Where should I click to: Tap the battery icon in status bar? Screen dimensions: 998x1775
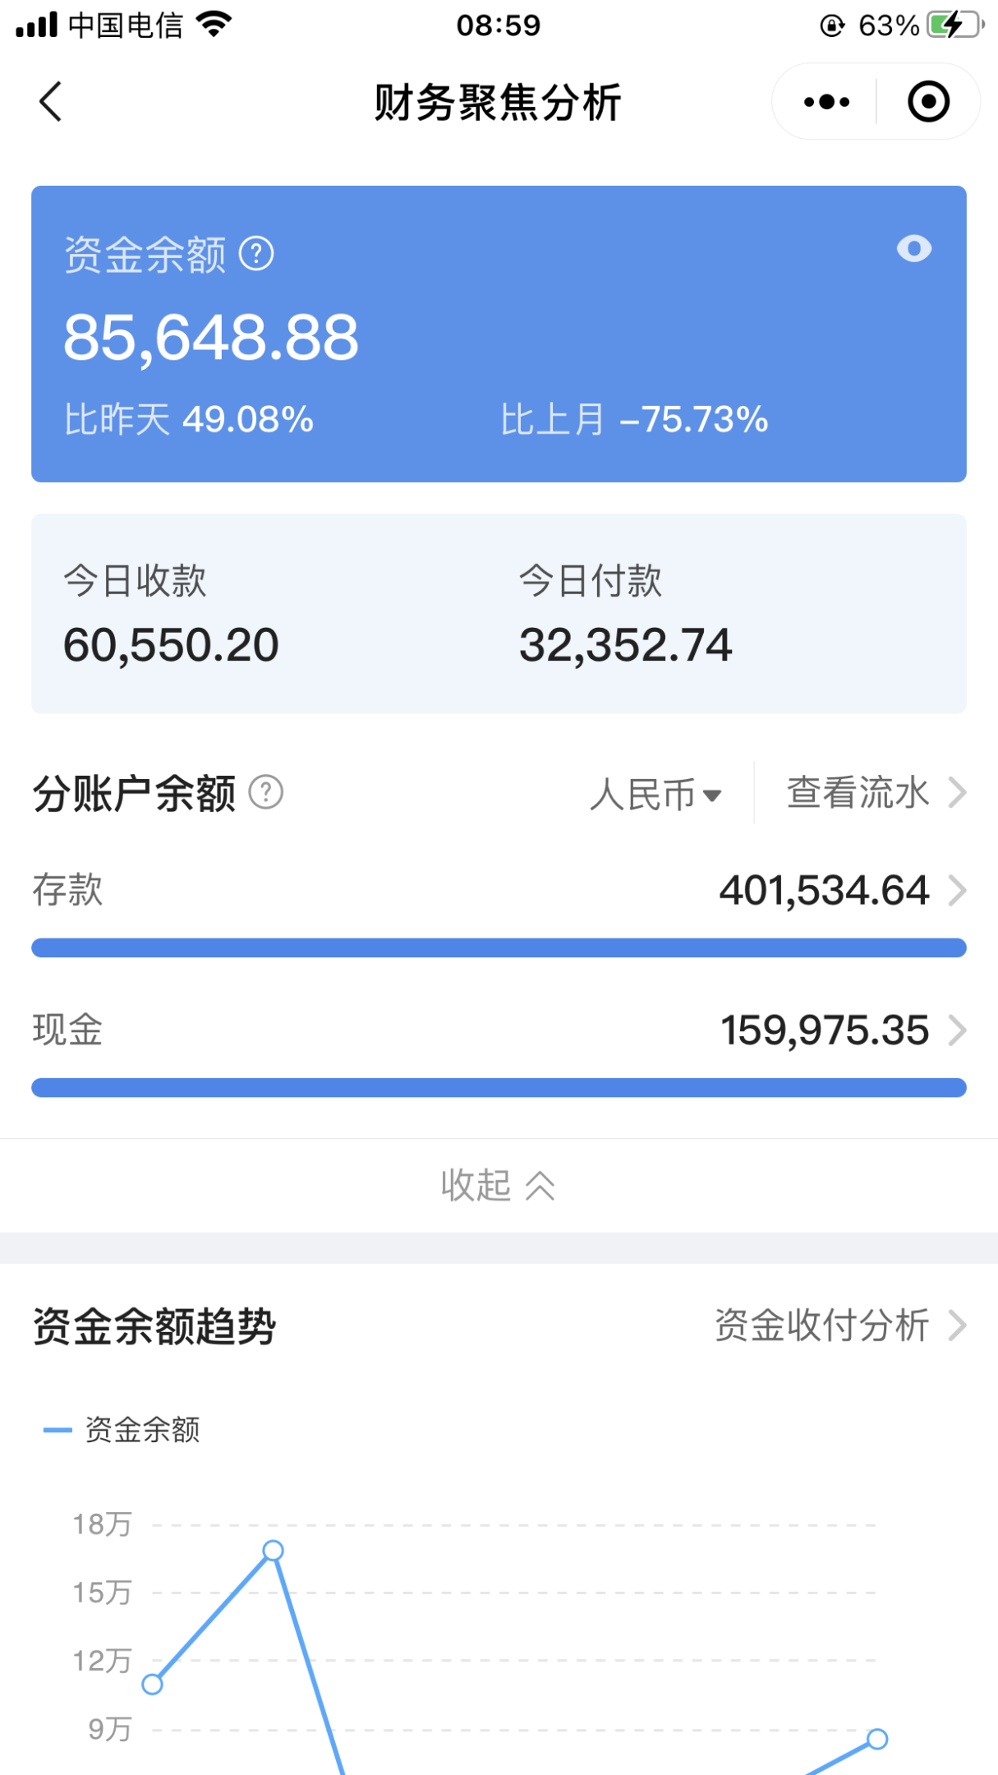(953, 25)
